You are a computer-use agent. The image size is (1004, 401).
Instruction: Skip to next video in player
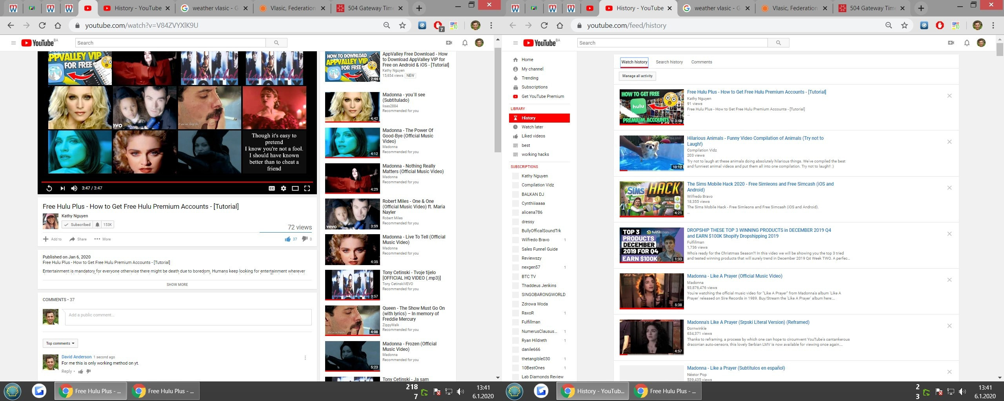[62, 188]
